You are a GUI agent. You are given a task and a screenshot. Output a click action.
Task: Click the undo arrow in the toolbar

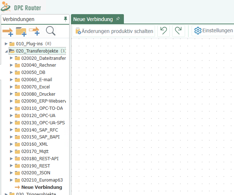[x=163, y=31]
